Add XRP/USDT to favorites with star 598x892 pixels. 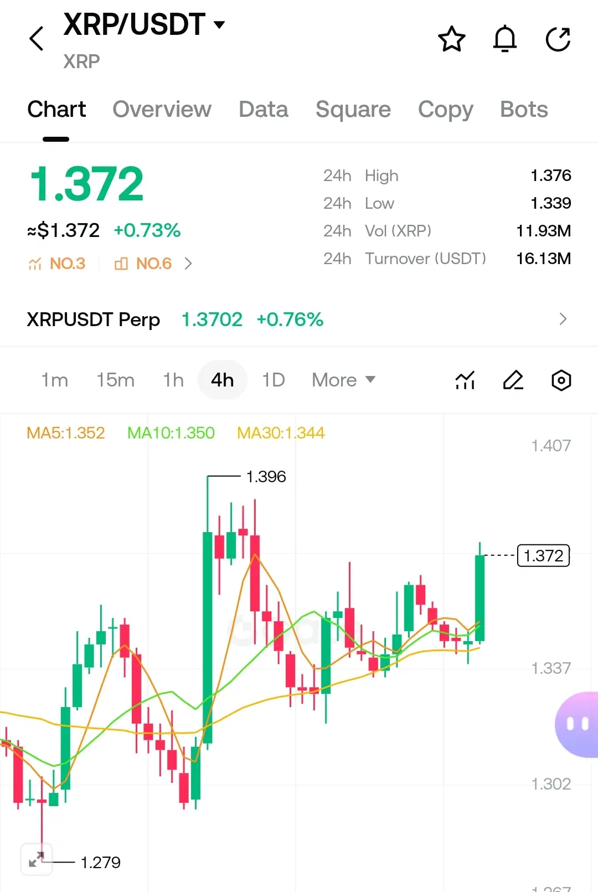452,39
